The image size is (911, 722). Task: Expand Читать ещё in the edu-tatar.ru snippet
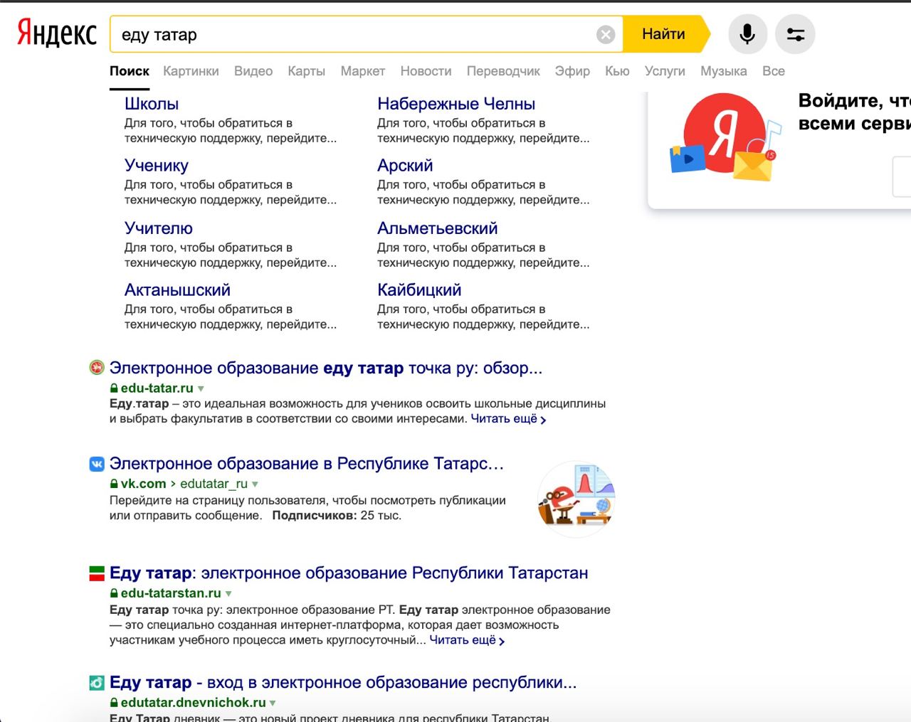pos(508,419)
